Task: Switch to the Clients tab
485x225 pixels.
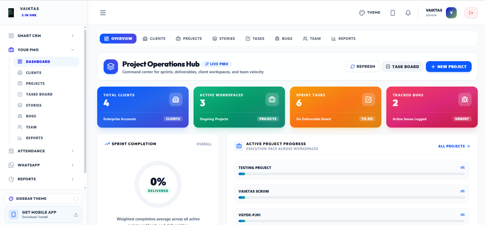Action: (154, 39)
